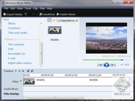Select the Wildlife clip thumbnail in collection
The image size is (135, 101).
click(55, 30)
